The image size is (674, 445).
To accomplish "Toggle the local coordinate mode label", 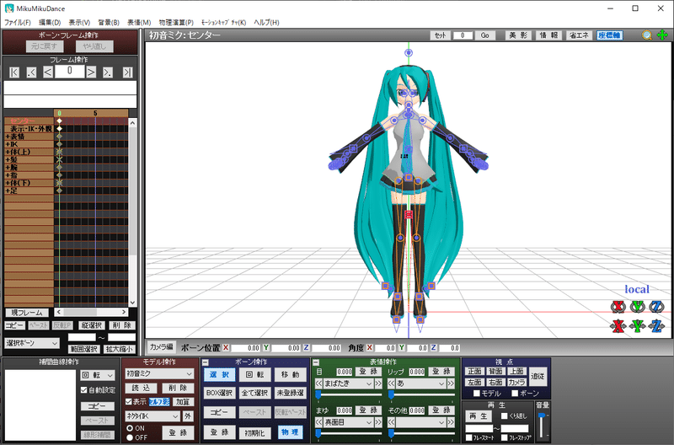I will [637, 289].
